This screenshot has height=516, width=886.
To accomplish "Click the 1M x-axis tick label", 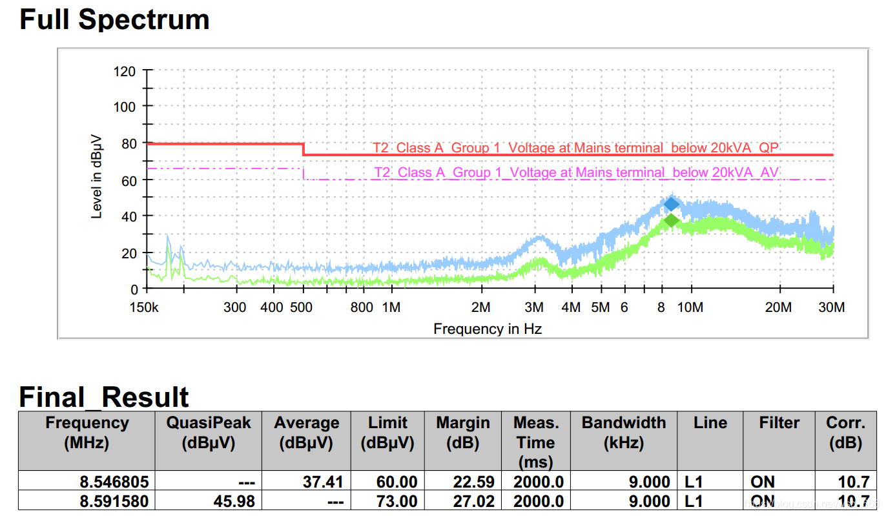I will click(391, 307).
